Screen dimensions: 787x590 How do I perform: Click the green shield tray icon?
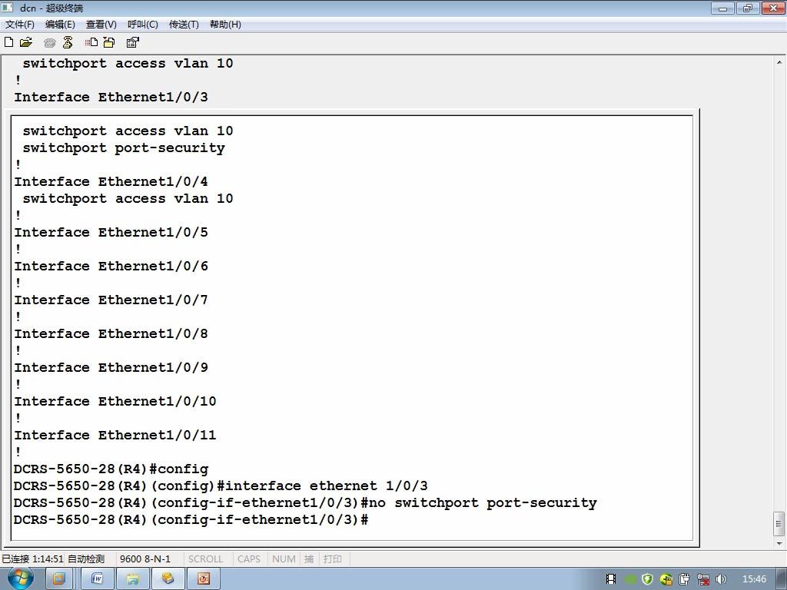click(x=647, y=579)
